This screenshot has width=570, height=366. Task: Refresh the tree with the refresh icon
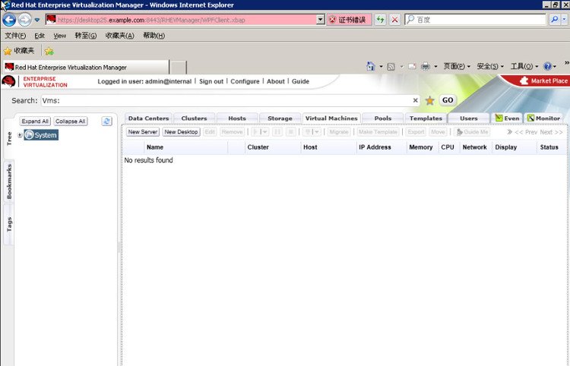(x=106, y=121)
